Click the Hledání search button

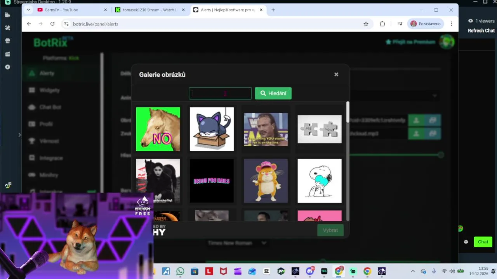click(x=273, y=93)
